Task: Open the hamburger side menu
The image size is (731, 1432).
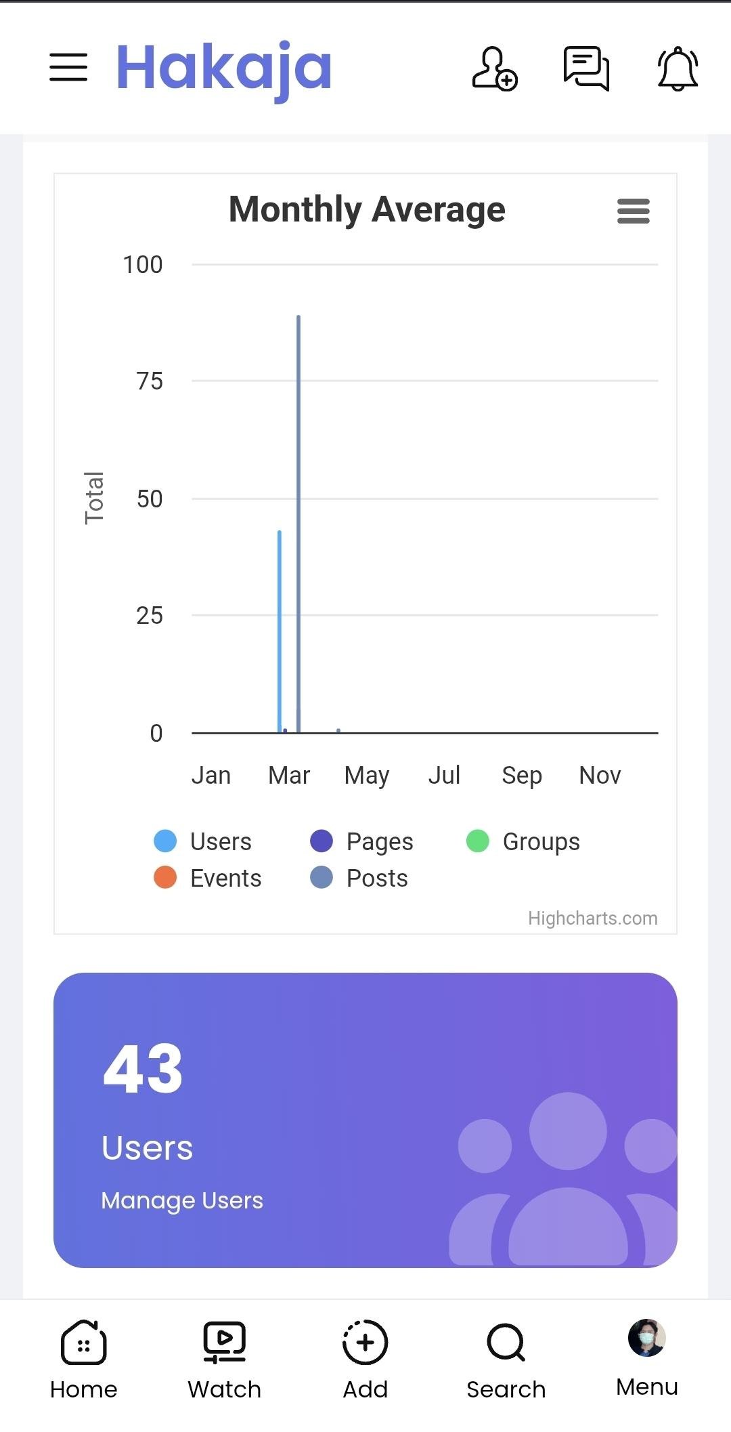Action: point(68,67)
